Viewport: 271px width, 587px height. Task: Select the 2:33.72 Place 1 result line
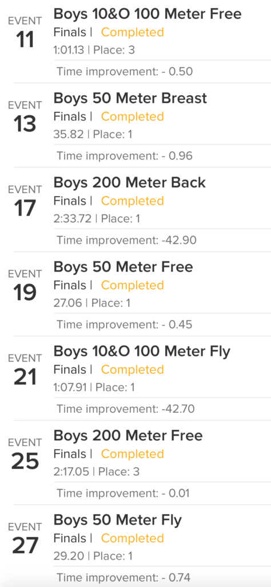[97, 218]
